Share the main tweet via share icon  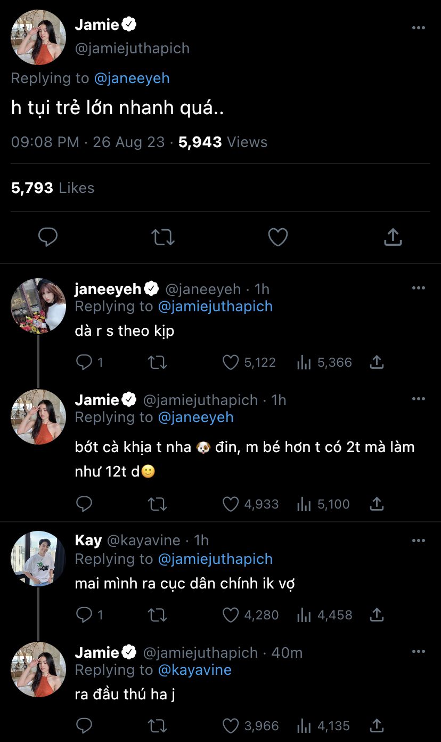393,237
